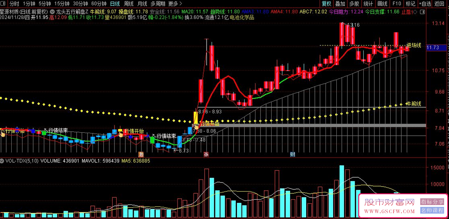Click the 龙头五行解盘Z indicator name
This screenshot has width=449, height=219.
[x=72, y=12]
